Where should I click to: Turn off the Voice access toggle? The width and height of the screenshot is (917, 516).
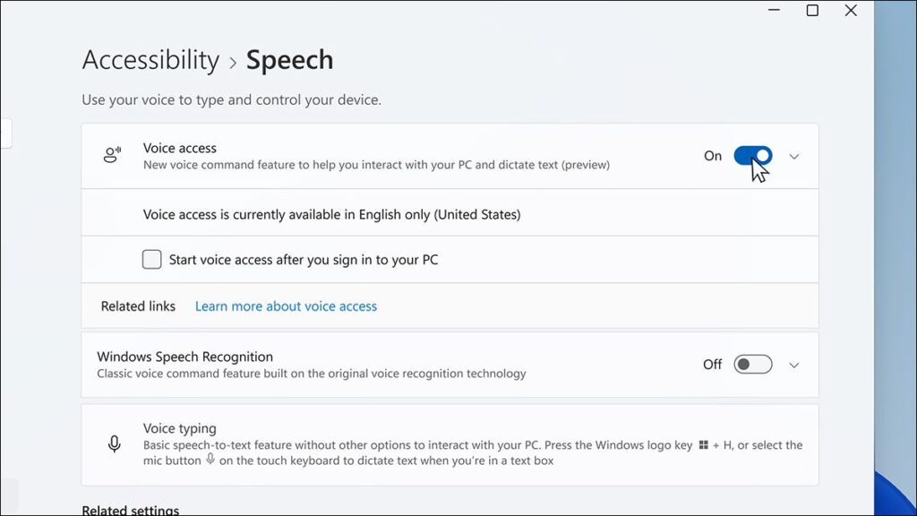[752, 156]
